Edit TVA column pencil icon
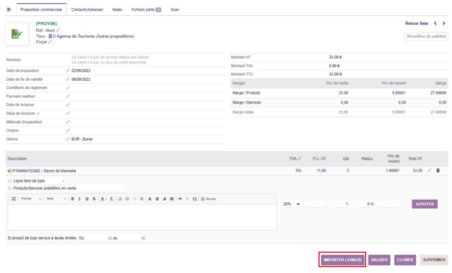Viewport: 452px width, 273px height. (x=300, y=159)
